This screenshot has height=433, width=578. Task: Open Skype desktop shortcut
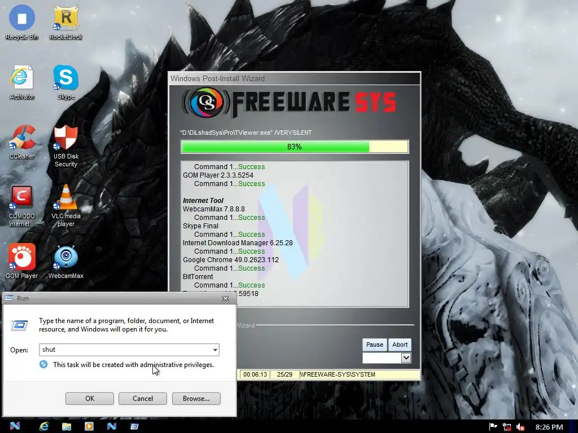(65, 82)
